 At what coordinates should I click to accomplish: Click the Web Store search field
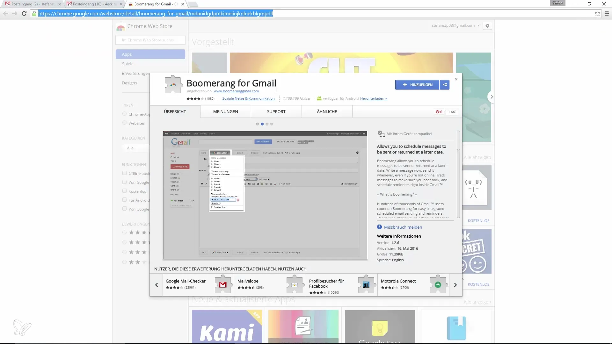pos(150,40)
